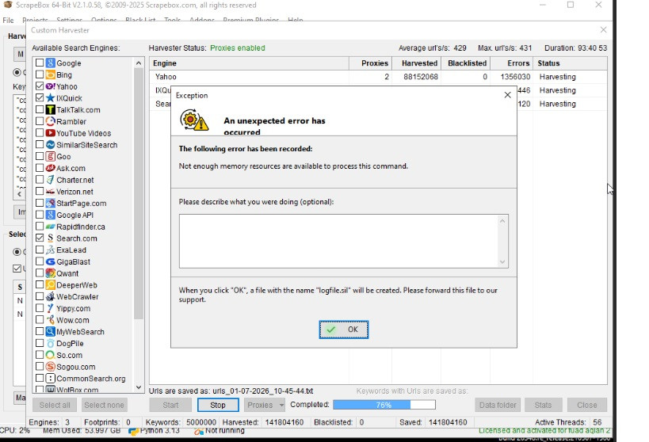Screen dimensions: 649x442
Task: Sort by the Errors column header
Action: coord(512,63)
